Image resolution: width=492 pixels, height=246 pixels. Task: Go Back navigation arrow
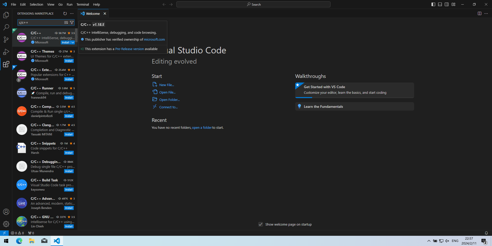tap(164, 4)
